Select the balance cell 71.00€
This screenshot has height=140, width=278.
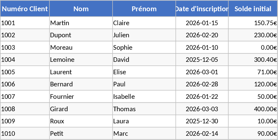(253, 72)
